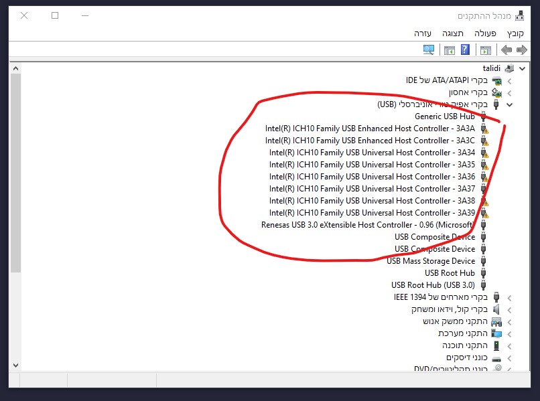Click the התקני ממשק אנוש category icon
Image resolution: width=540 pixels, height=401 pixels.
(496, 321)
